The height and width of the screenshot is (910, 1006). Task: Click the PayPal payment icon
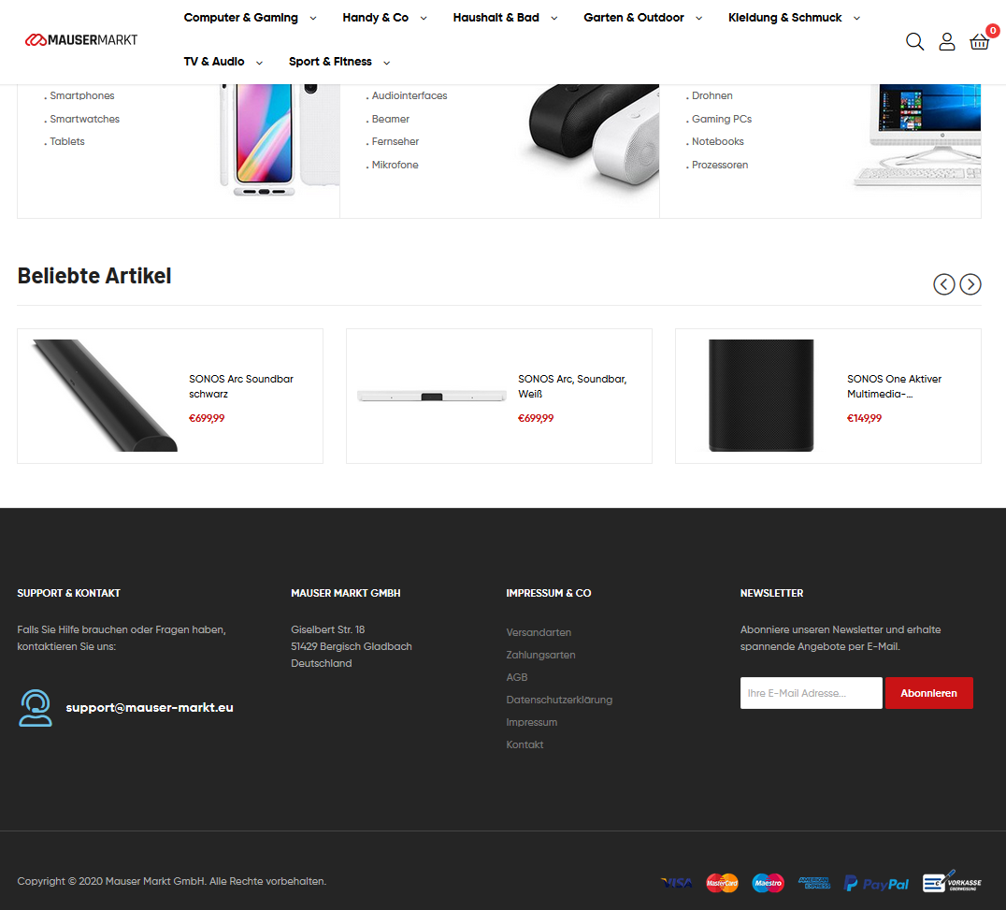click(x=876, y=884)
